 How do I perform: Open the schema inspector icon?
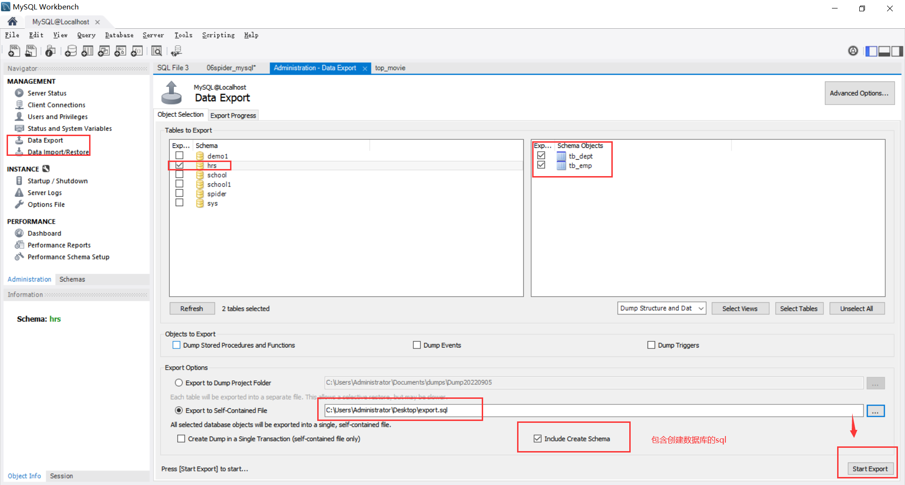tap(50, 51)
